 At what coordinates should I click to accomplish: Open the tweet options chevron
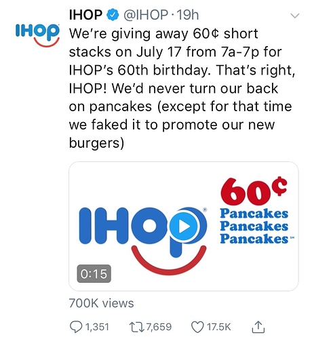[295, 16]
